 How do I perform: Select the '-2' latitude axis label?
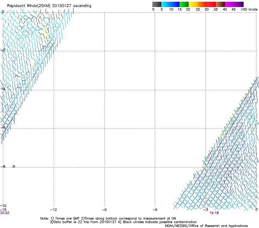3,50
